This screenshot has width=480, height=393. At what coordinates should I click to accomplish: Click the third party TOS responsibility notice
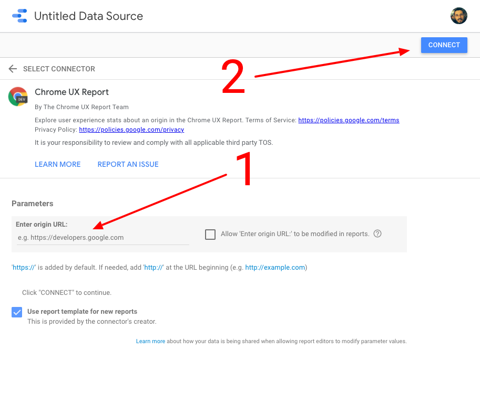154,142
